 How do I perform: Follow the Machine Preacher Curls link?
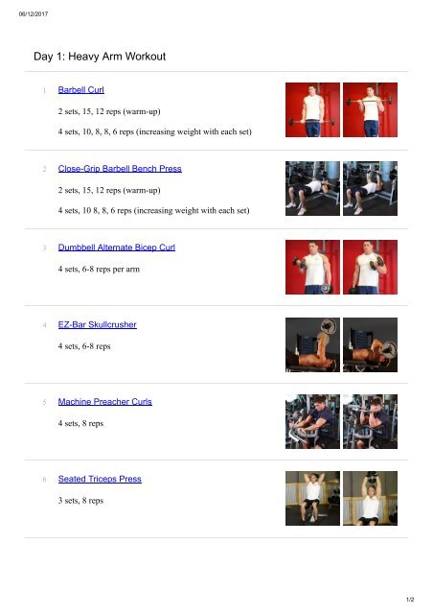click(104, 401)
